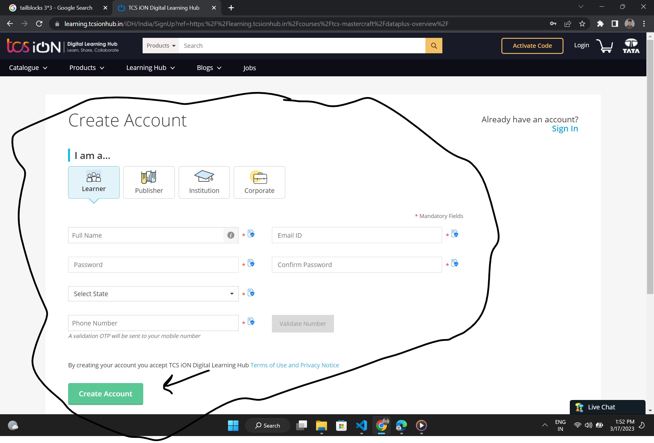Open browser Extensions puzzle icon

(x=600, y=24)
